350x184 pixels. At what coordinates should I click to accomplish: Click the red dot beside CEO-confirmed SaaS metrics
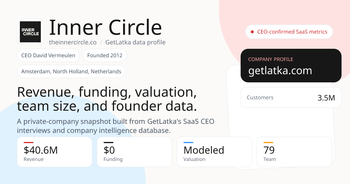(252, 32)
